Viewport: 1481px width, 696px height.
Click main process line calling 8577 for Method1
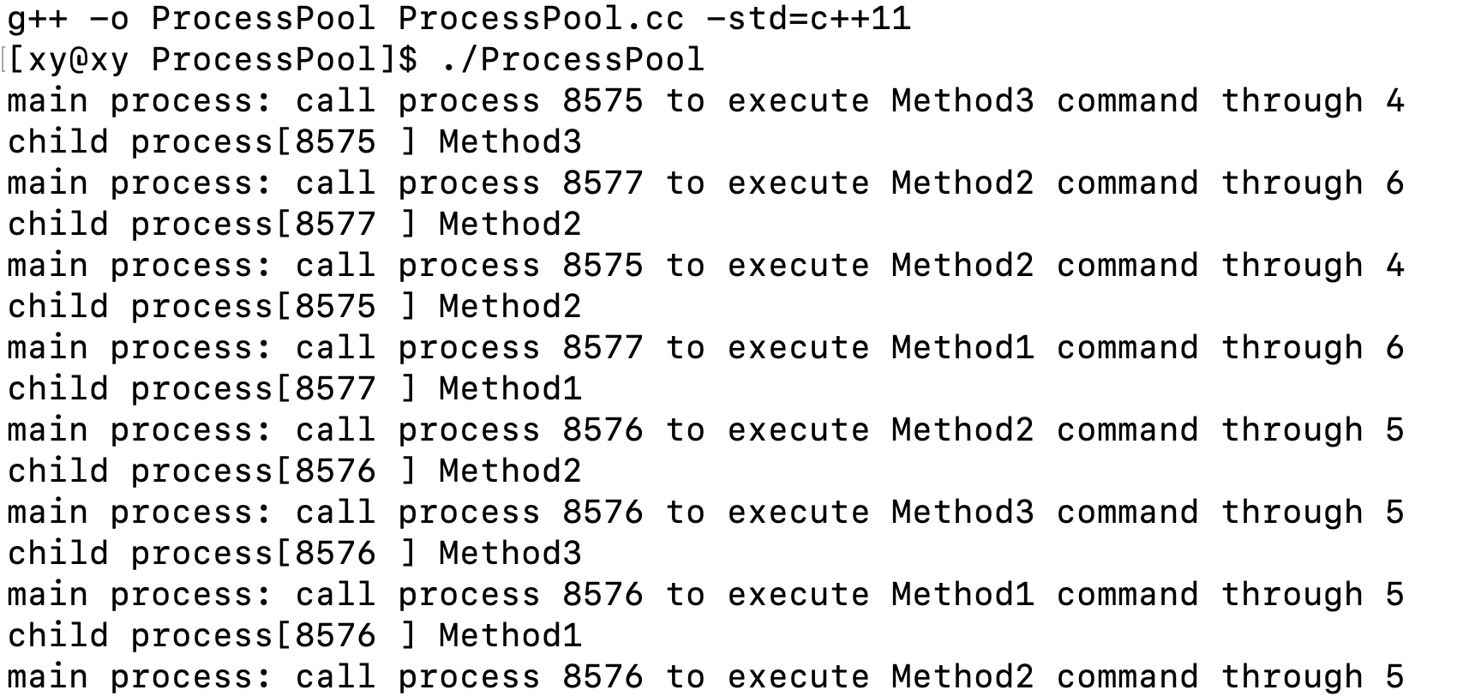point(705,347)
